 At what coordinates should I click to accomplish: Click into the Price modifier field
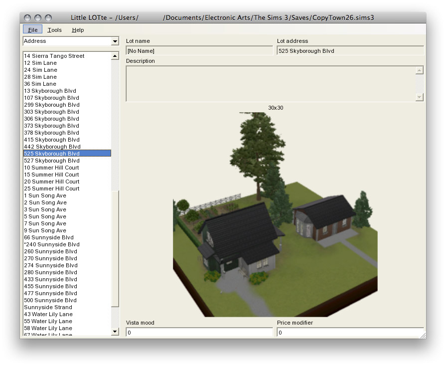click(x=350, y=333)
